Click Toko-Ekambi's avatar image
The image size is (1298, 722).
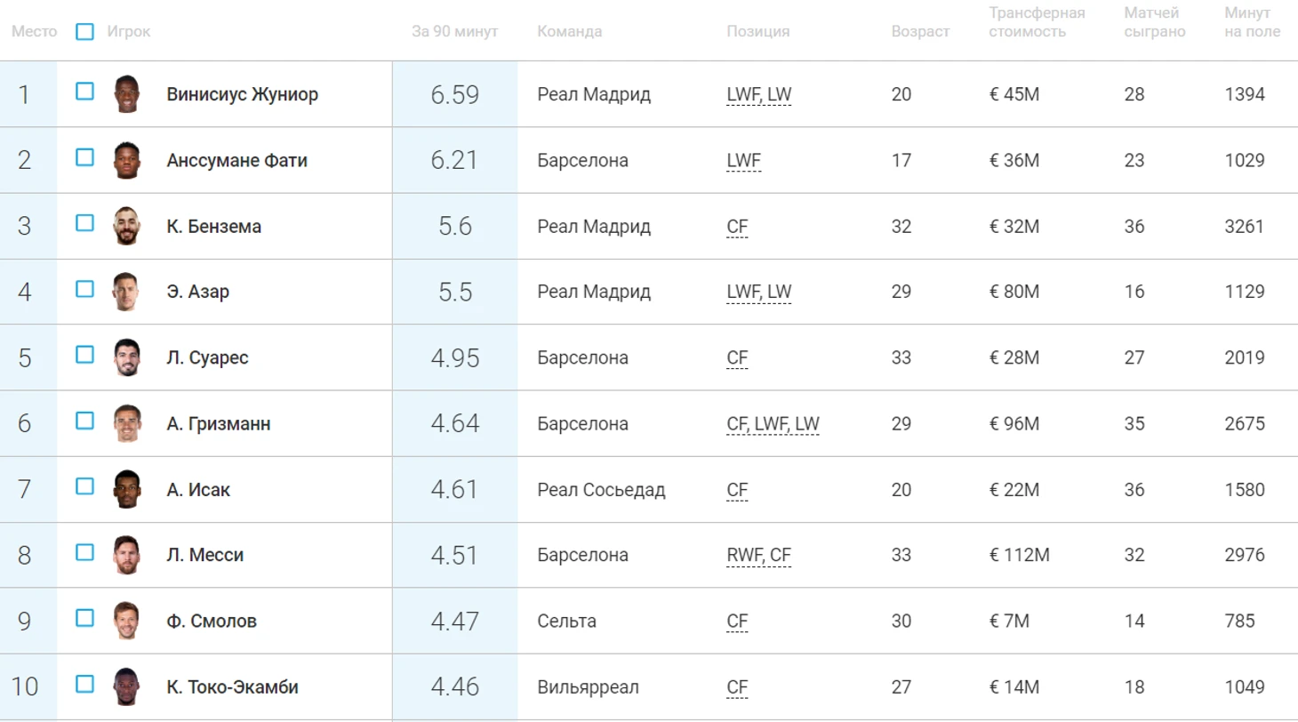[x=128, y=686]
